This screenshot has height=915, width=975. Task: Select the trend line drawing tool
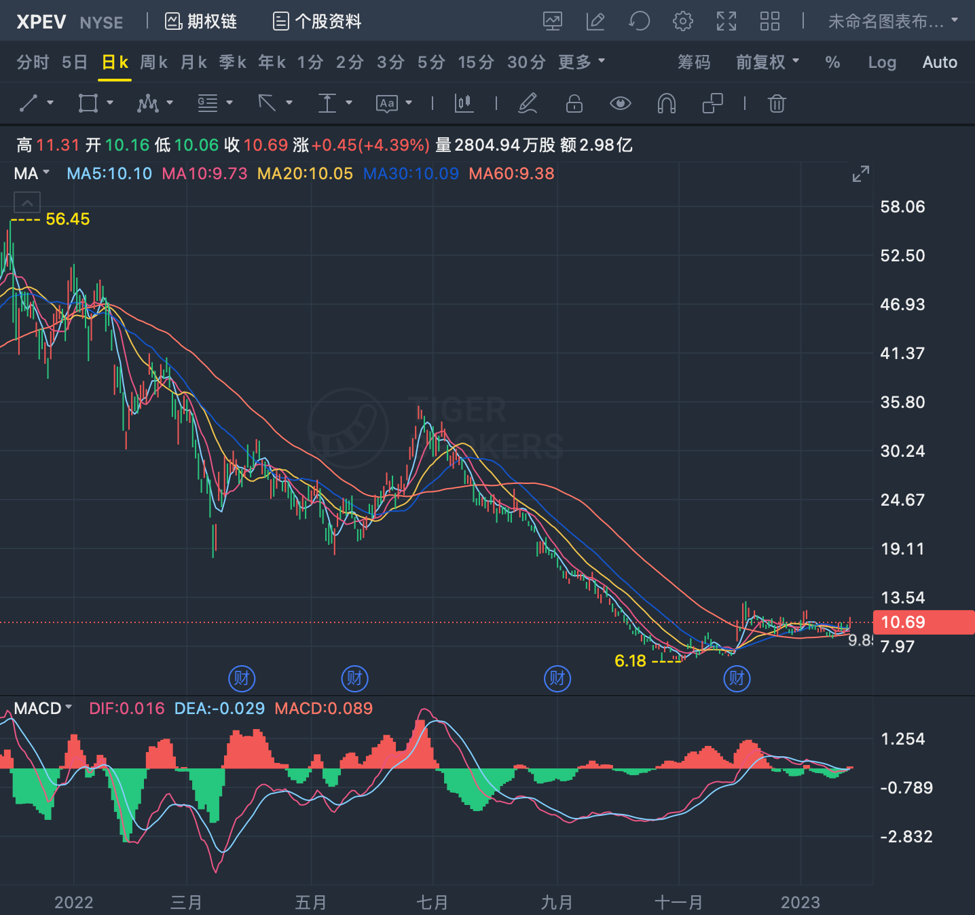coord(29,103)
